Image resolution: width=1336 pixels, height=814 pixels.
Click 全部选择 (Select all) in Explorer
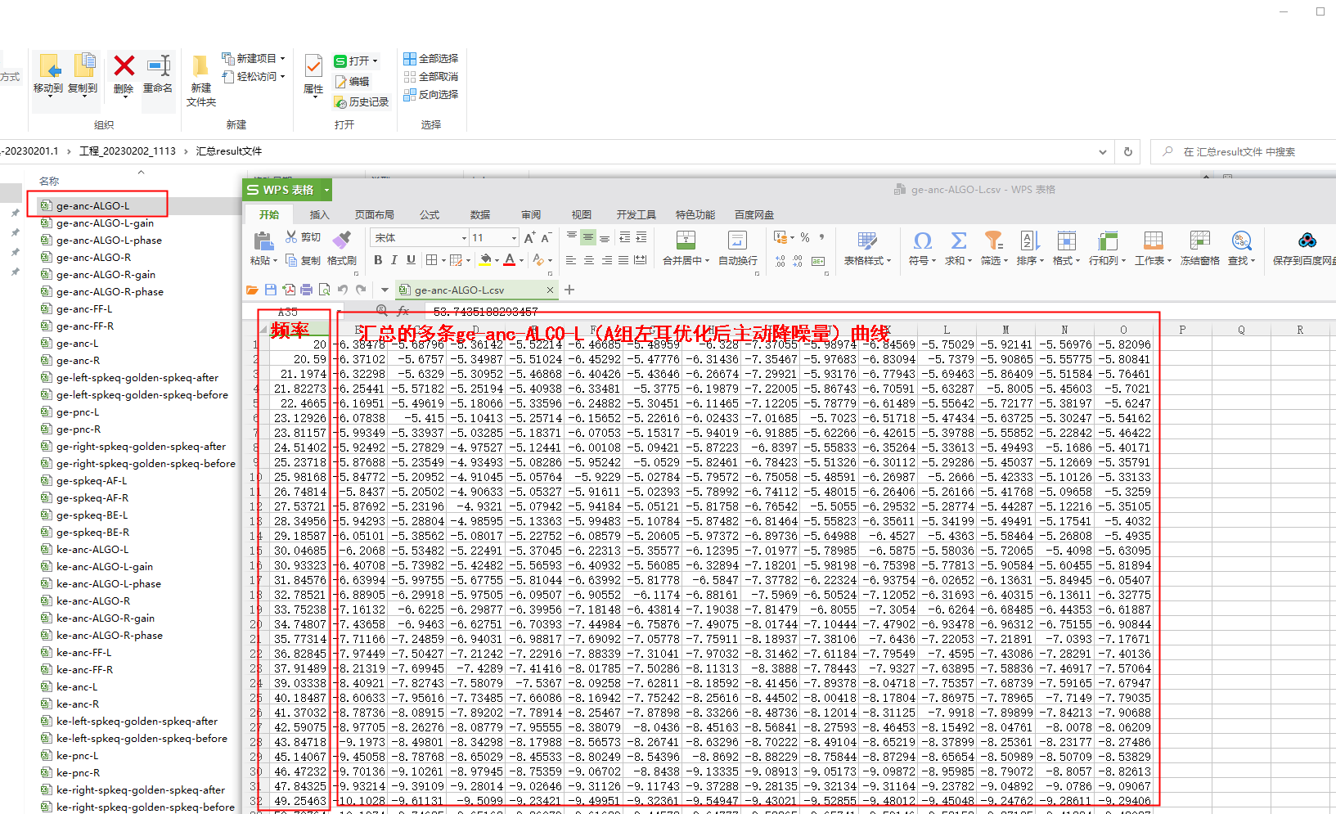click(431, 59)
